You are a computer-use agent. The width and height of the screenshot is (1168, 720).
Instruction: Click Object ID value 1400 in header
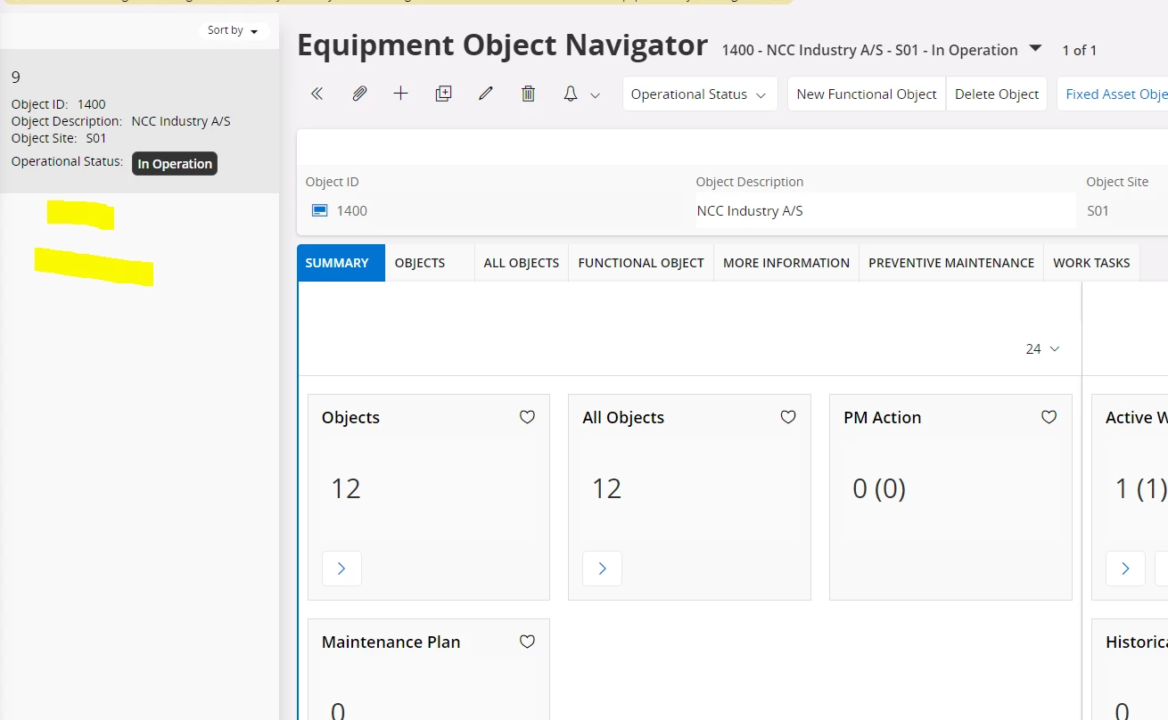(x=351, y=211)
